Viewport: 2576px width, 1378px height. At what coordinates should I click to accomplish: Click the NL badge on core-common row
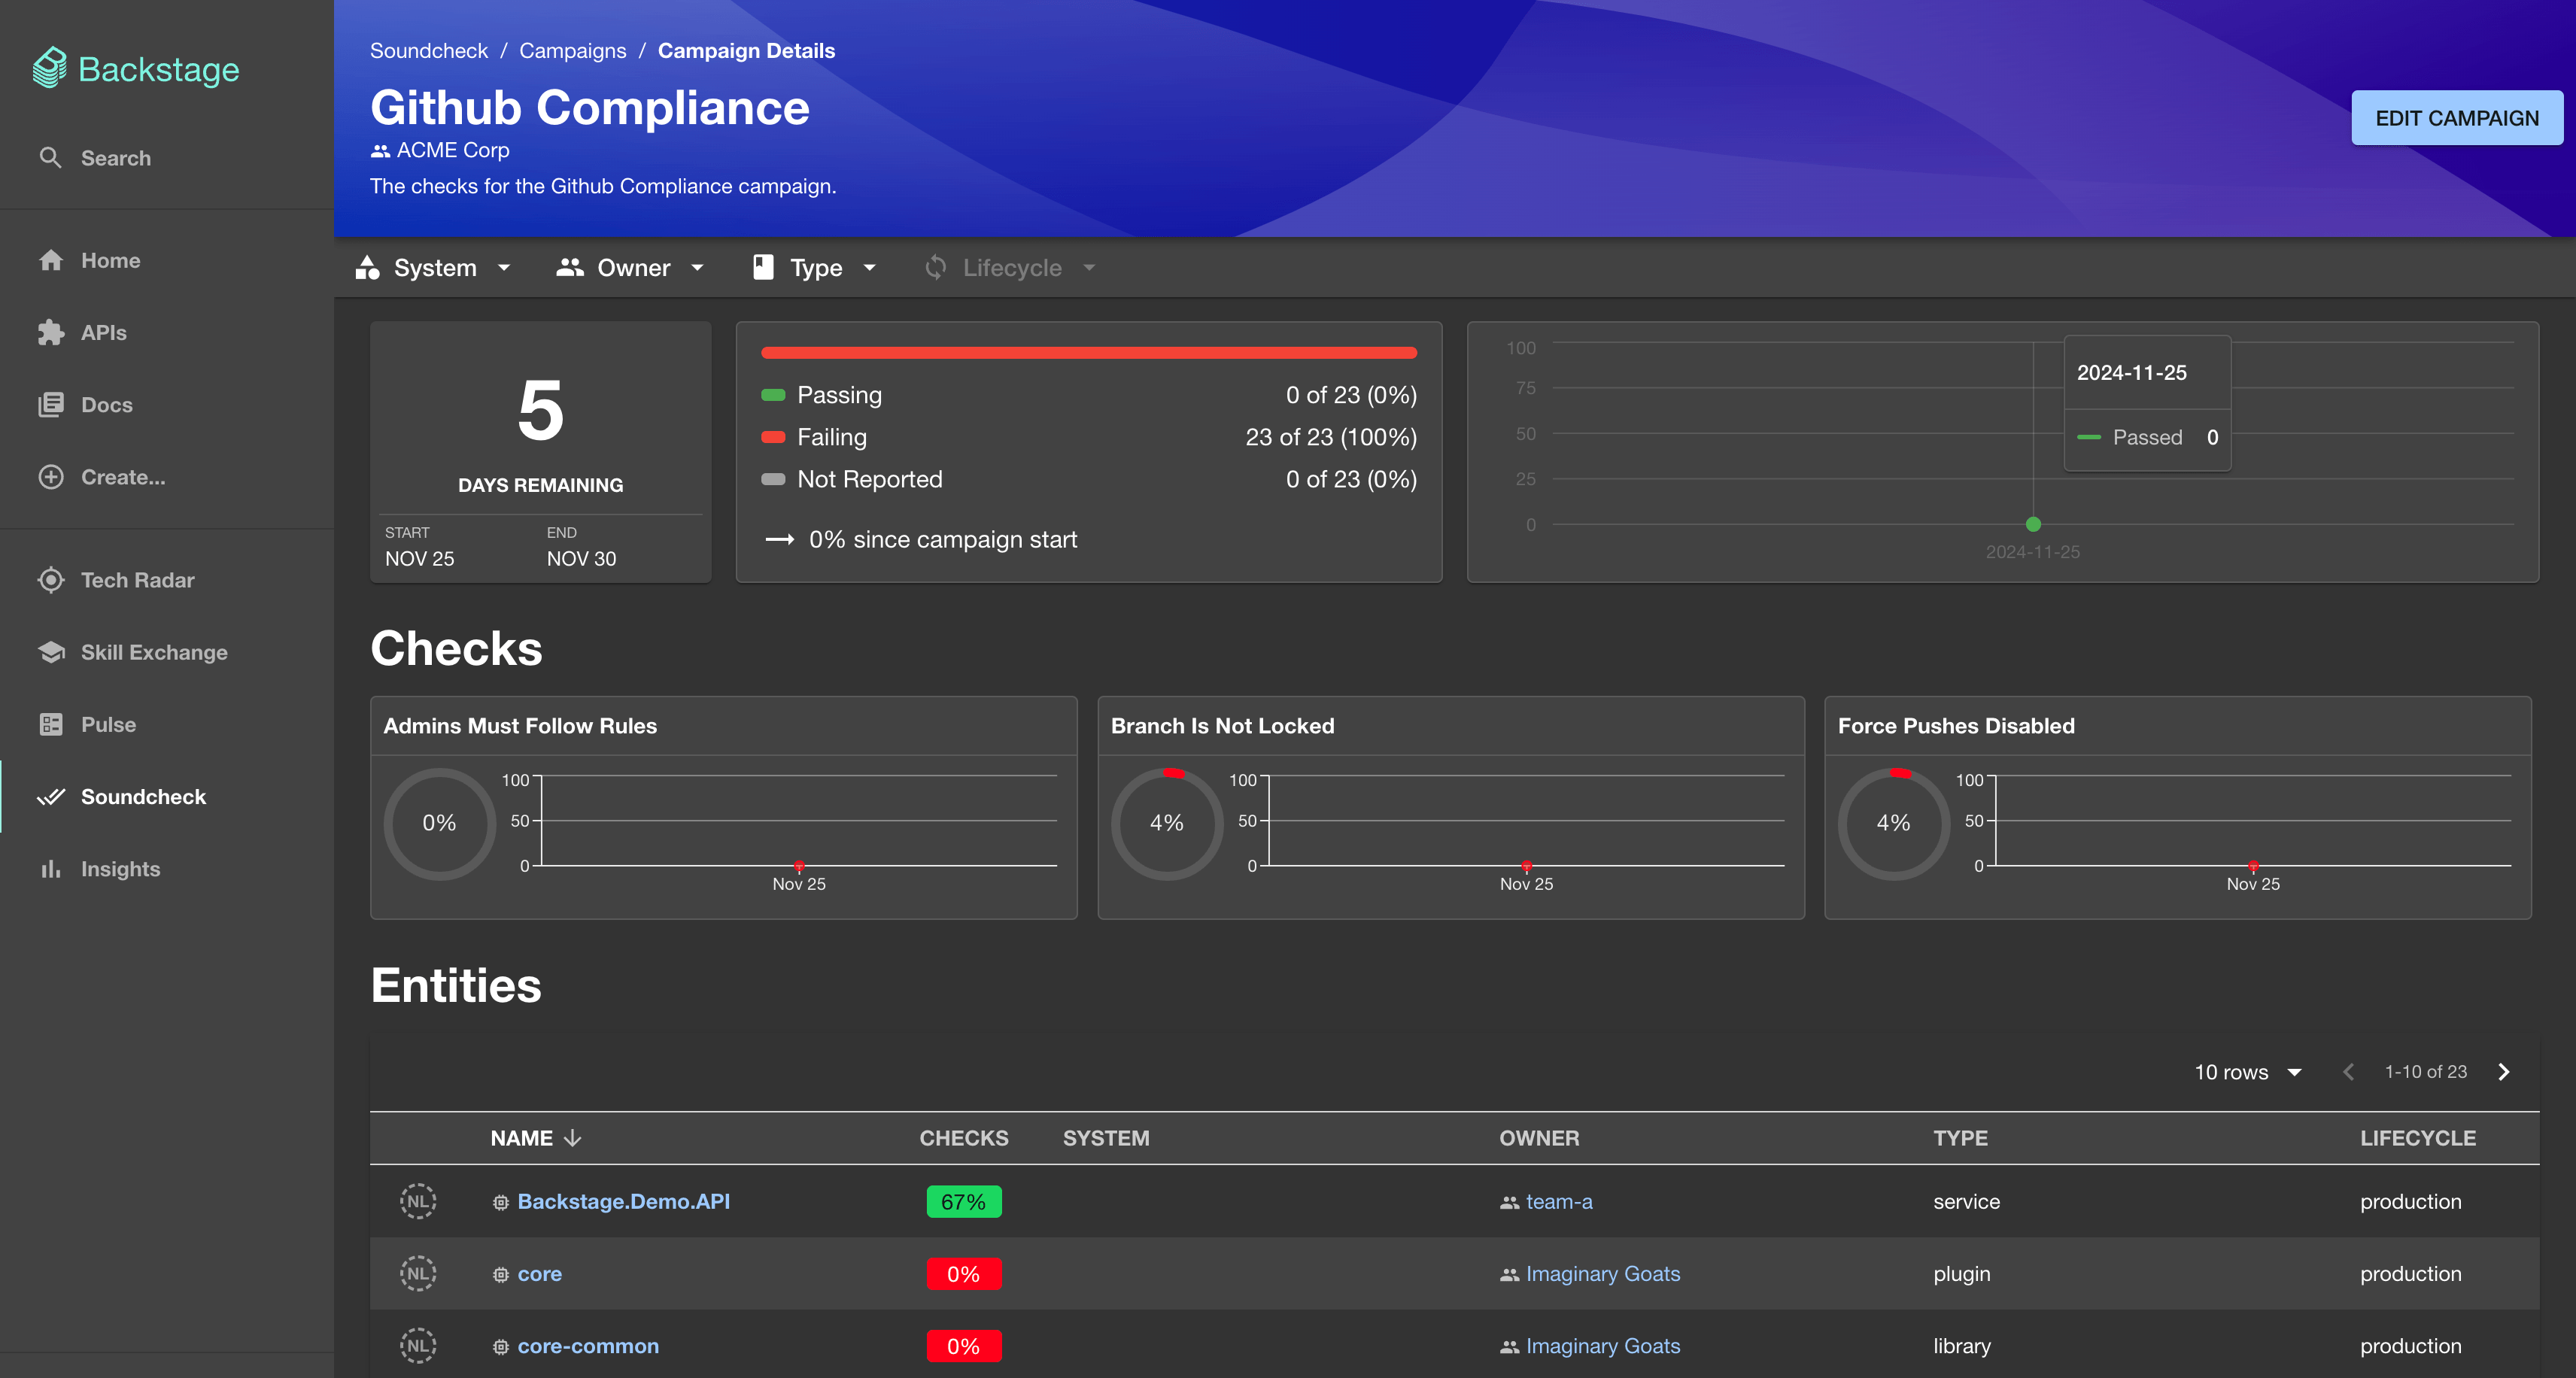(x=418, y=1345)
